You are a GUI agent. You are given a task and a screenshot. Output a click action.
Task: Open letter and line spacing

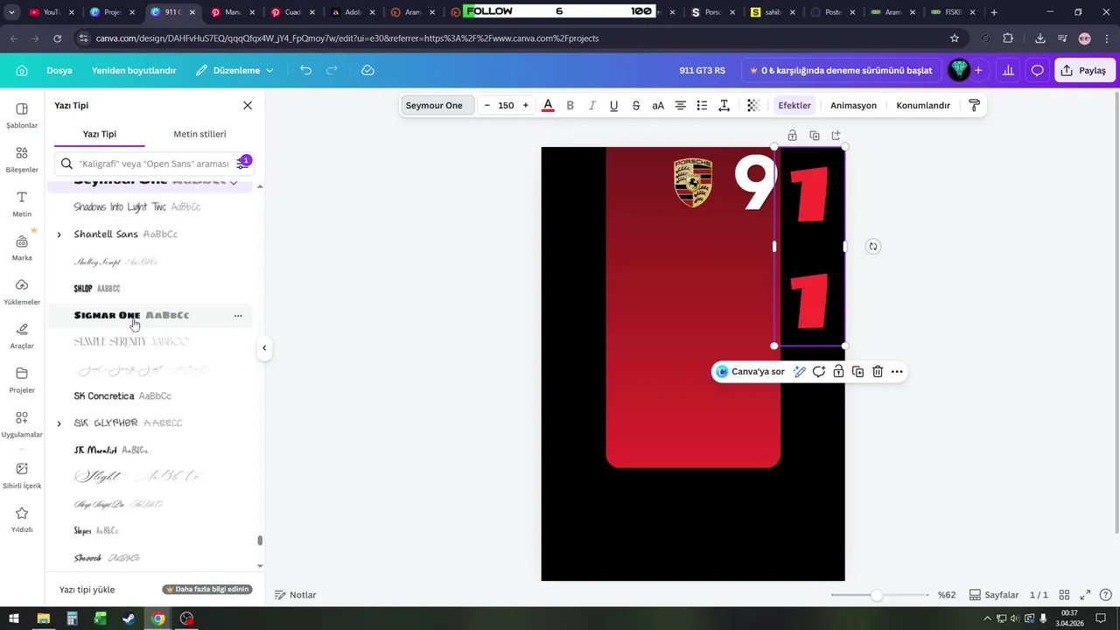(x=724, y=105)
